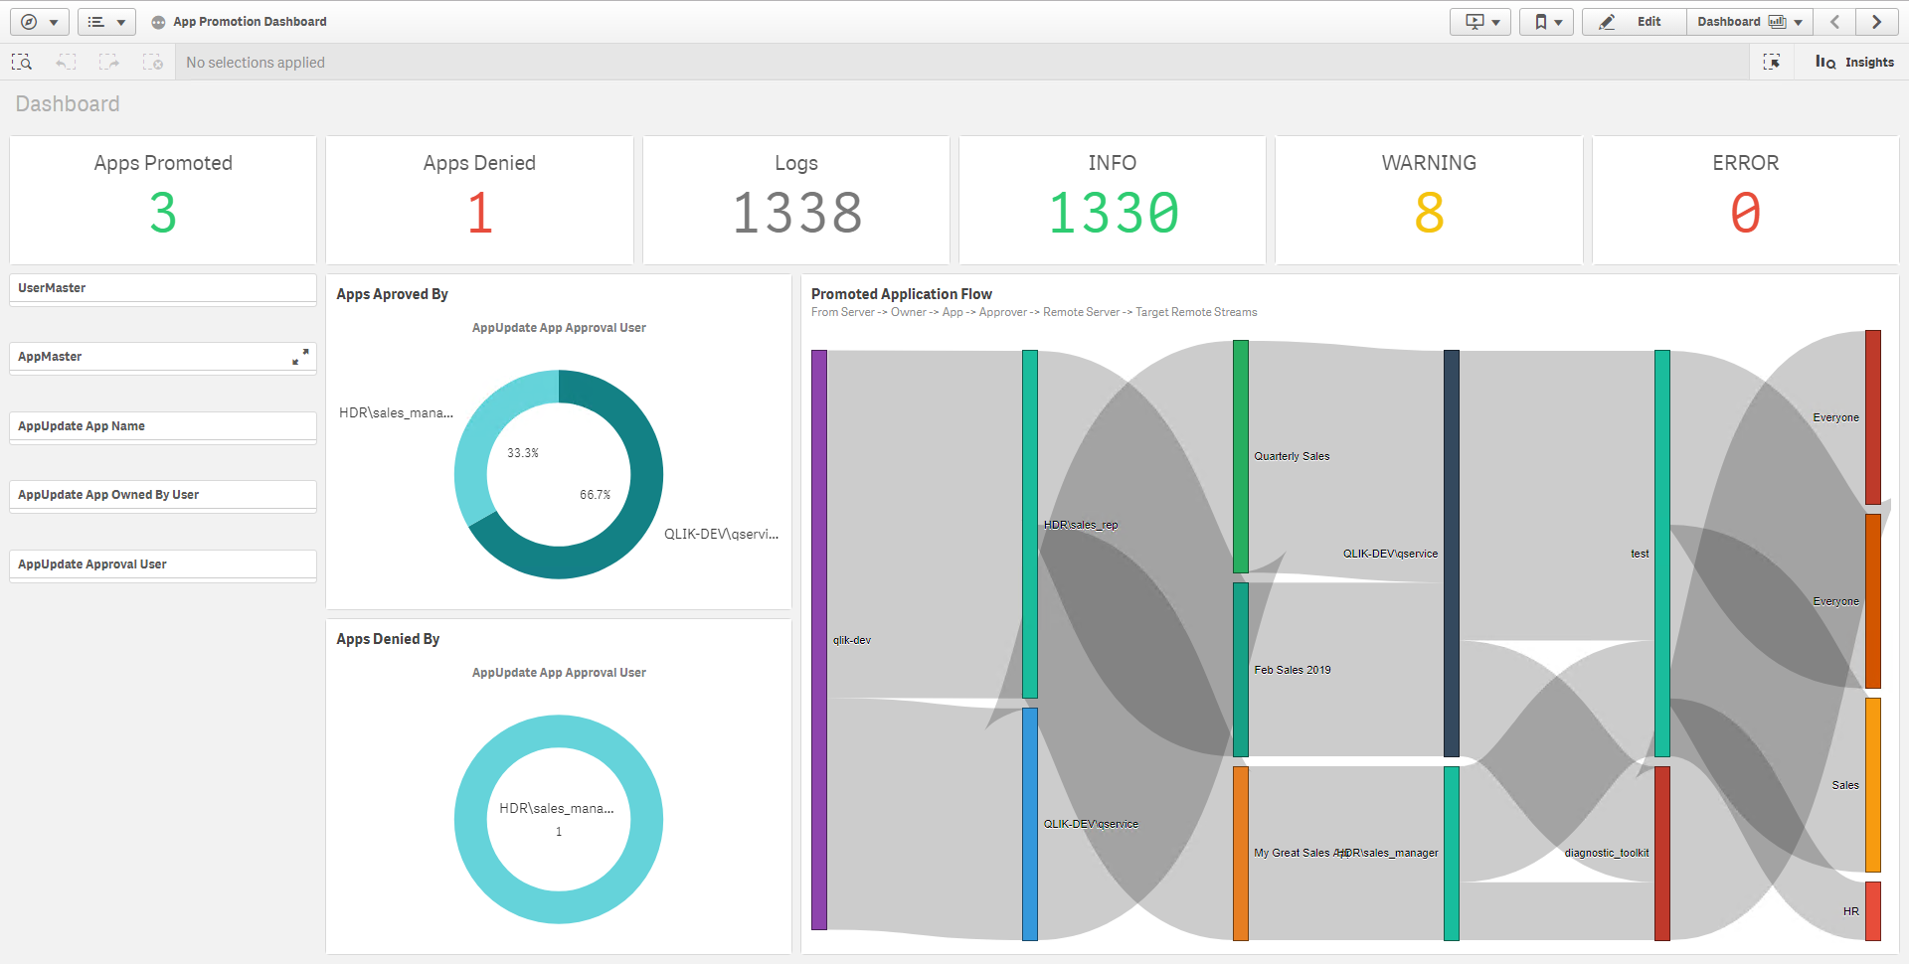Image resolution: width=1909 pixels, height=964 pixels.
Task: Expand AppMaster to full screen
Action: coord(300,356)
